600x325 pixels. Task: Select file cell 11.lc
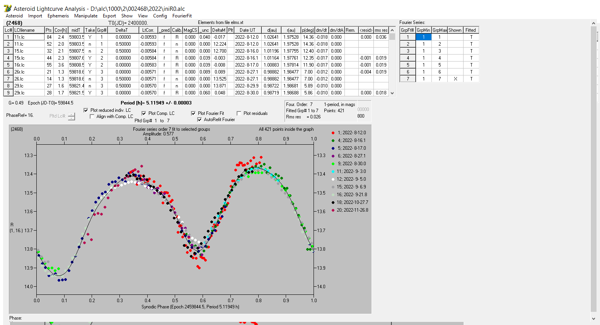coord(29,44)
